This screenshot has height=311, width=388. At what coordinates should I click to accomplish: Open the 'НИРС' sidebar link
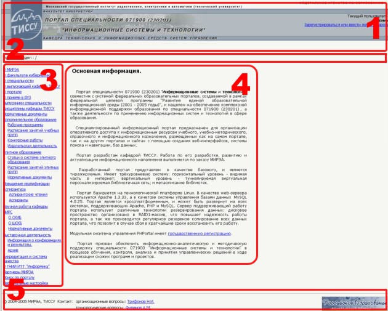(9, 212)
